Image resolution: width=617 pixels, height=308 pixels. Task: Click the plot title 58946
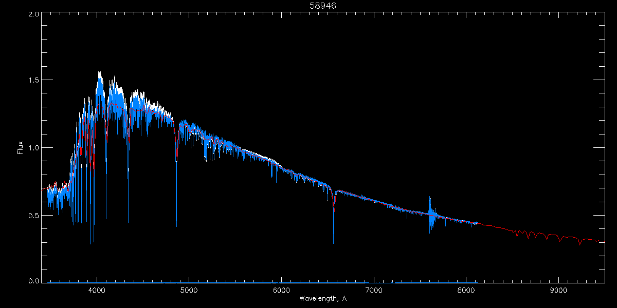[x=322, y=5]
